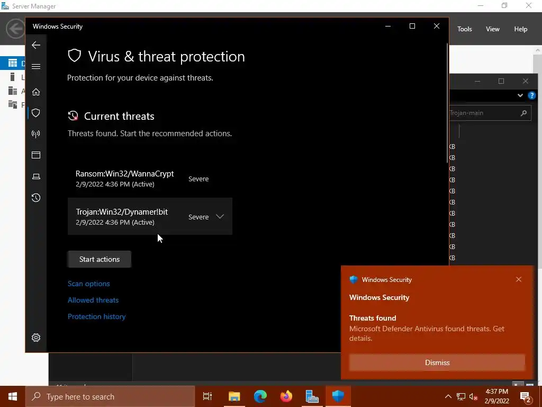
Task: Select Dashboard icon in Server Manager sidebar
Action: (x=13, y=63)
